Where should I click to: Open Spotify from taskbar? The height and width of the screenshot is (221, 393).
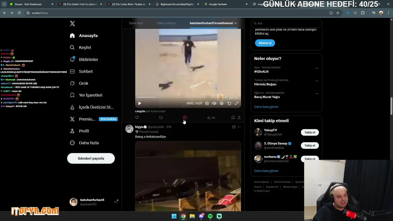coord(210,216)
